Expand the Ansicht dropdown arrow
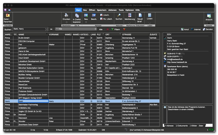This screenshot has width=218, height=135. [209, 23]
